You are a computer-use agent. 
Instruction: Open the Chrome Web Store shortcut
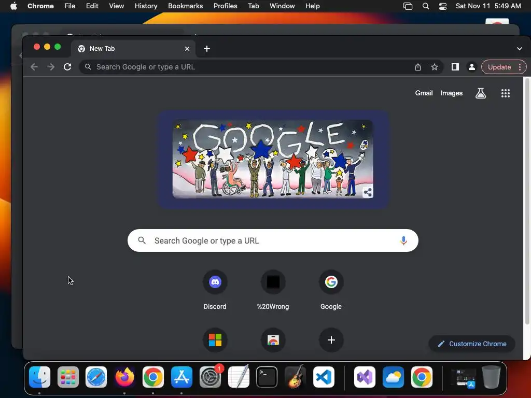[x=273, y=340]
